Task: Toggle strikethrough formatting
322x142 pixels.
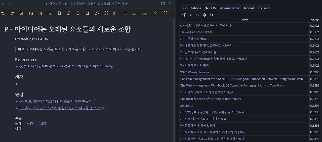Action: point(78,13)
